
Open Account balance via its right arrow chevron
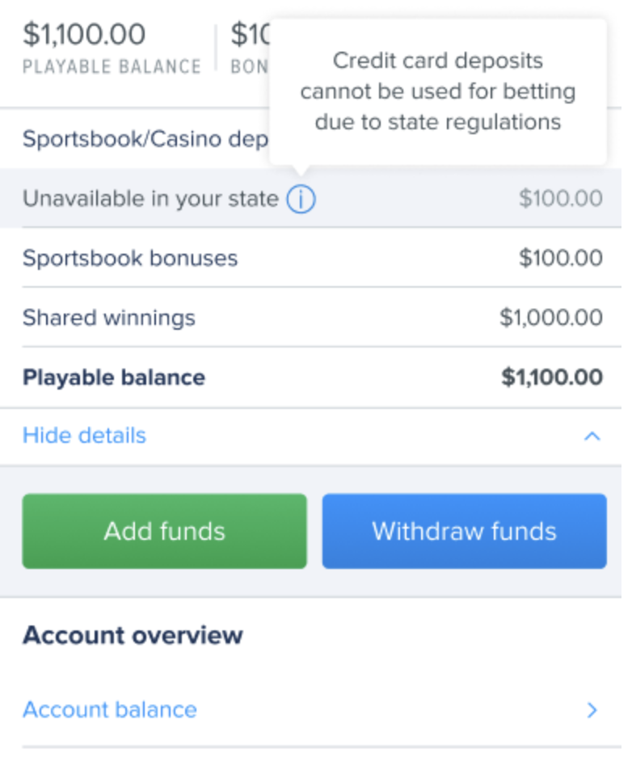pyautogui.click(x=592, y=710)
